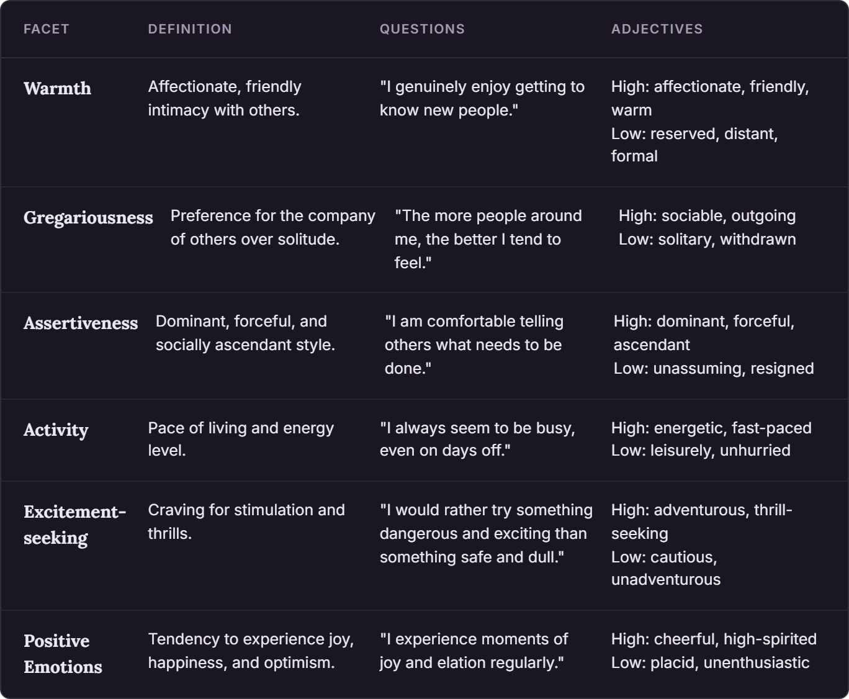Click the FACET column header
Viewport: 849px width, 699px height.
(46, 29)
